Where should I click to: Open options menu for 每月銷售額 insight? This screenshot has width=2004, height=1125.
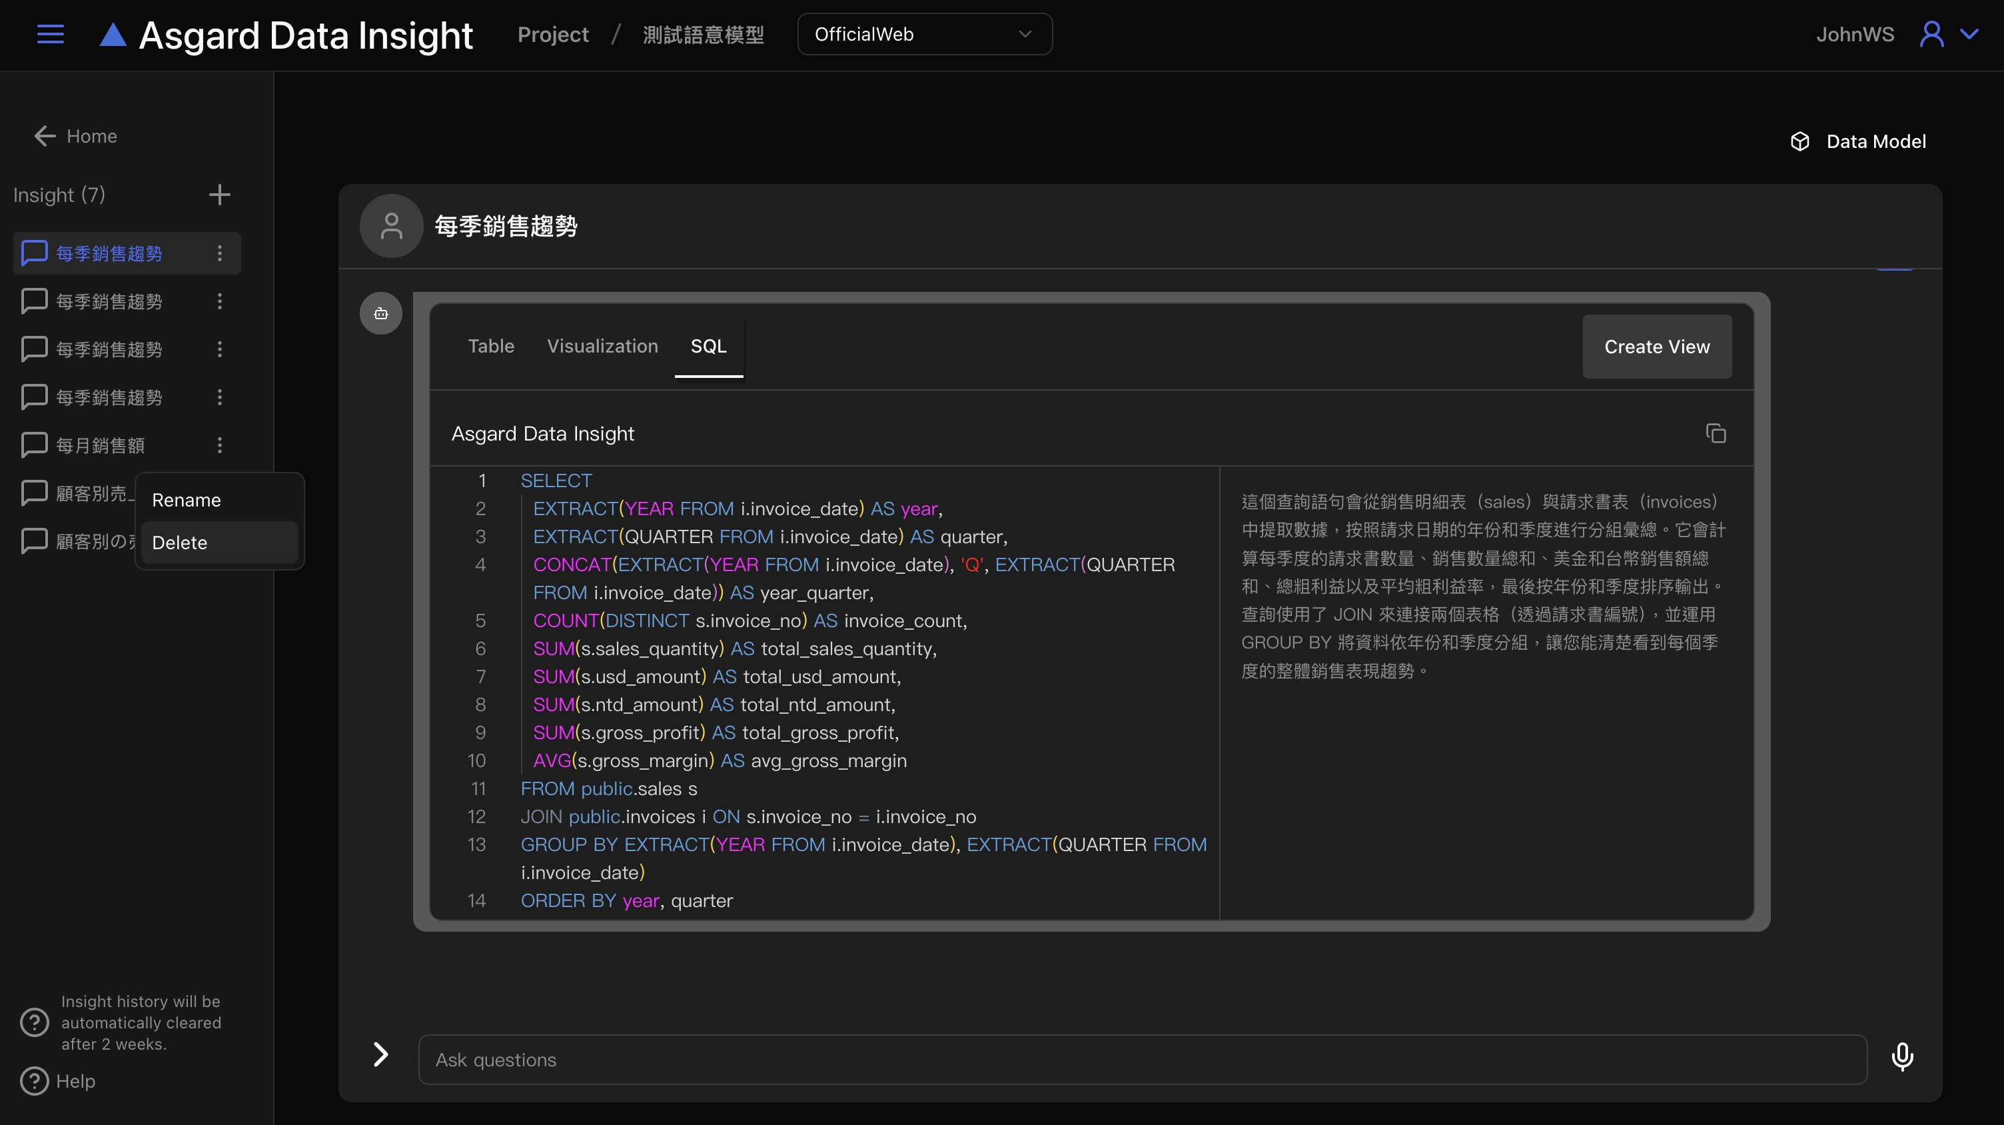click(x=219, y=445)
